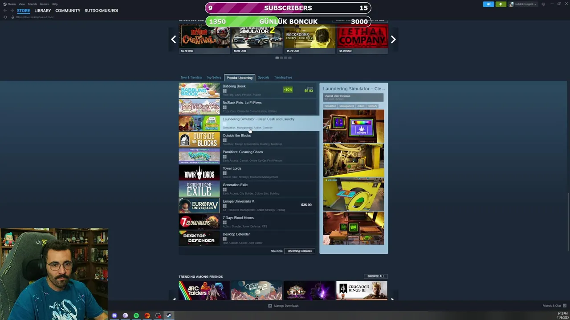Open the blue announcements megaphone button
The width and height of the screenshot is (570, 320).
coord(489,4)
